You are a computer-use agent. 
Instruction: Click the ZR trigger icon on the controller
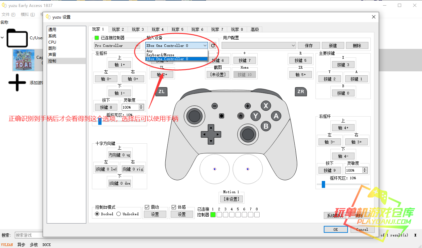pyautogui.click(x=301, y=91)
